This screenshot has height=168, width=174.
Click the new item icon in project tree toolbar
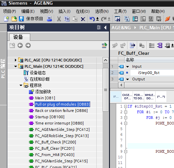click(x=12, y=45)
